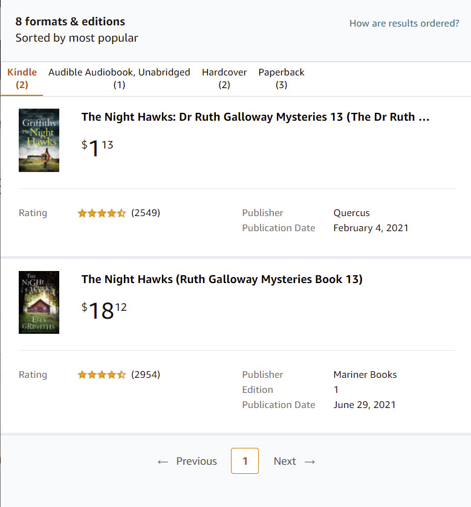
Task: Show the Paperback editions tab
Action: pos(281,78)
